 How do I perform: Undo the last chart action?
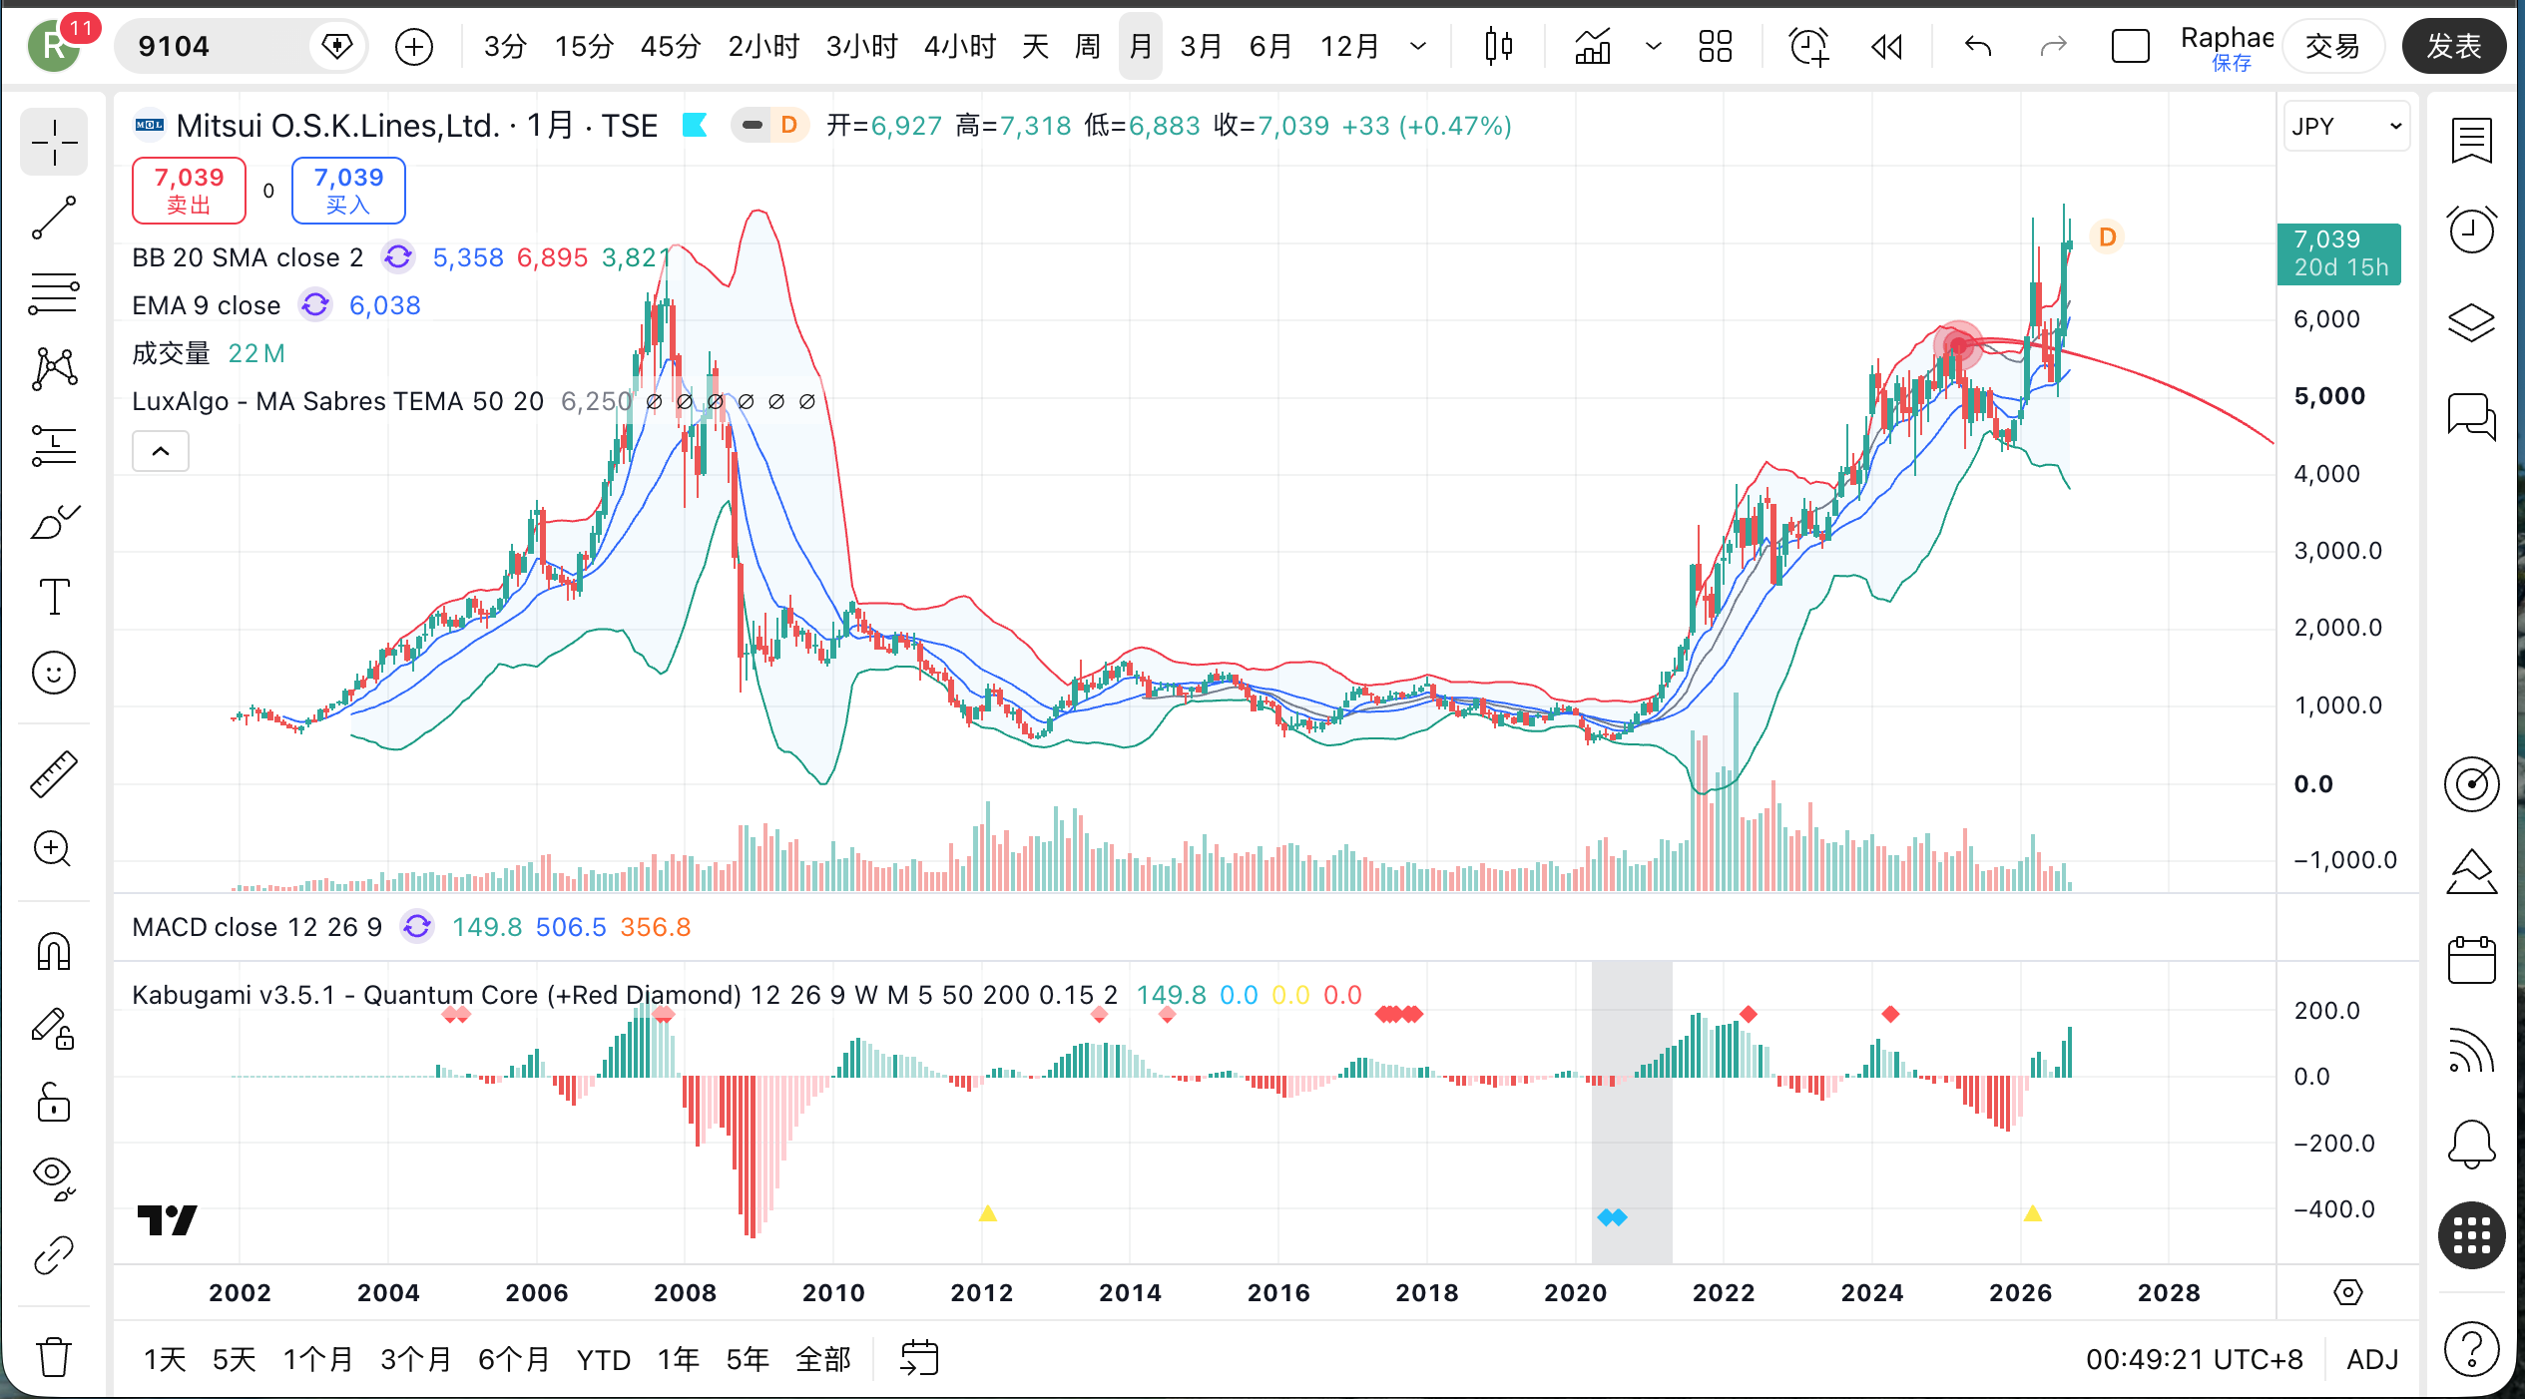[x=1977, y=47]
